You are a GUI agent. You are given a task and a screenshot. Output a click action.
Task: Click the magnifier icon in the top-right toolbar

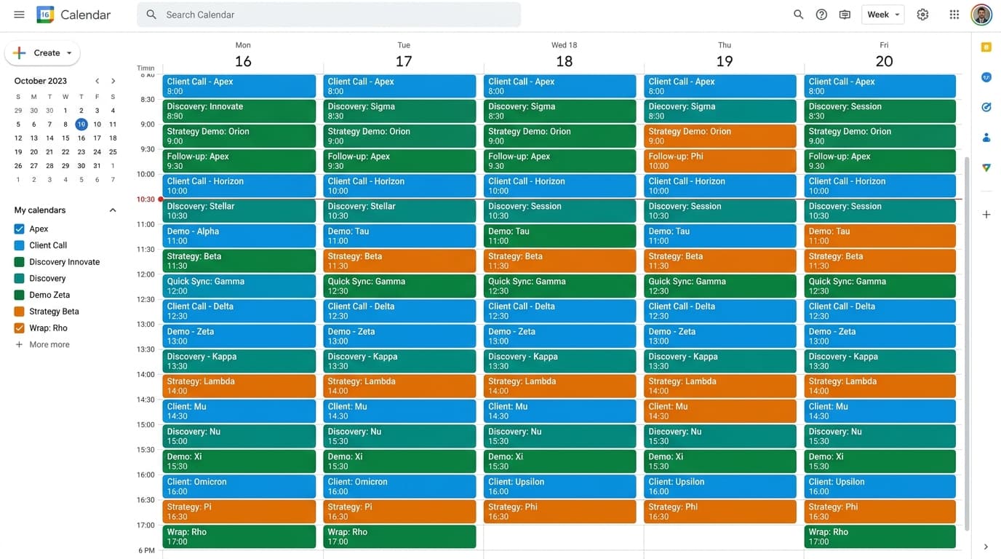[x=798, y=15]
